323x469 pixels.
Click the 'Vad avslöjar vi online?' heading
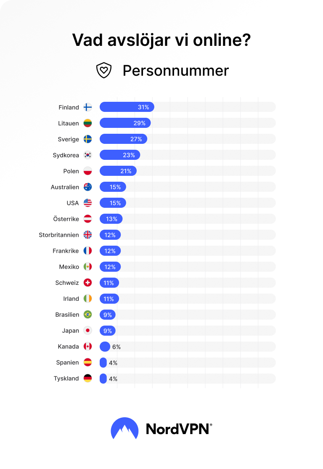161,40
